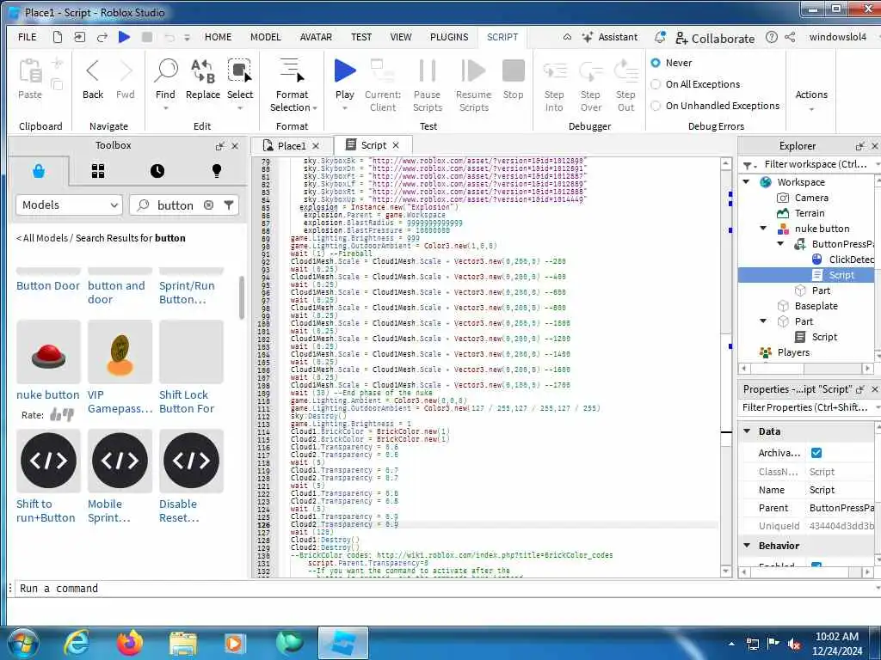The height and width of the screenshot is (660, 881).
Task: Thumbs up the nuke button model
Action: click(x=56, y=415)
